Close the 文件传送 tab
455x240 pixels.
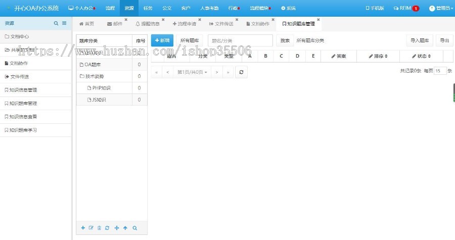237,20
